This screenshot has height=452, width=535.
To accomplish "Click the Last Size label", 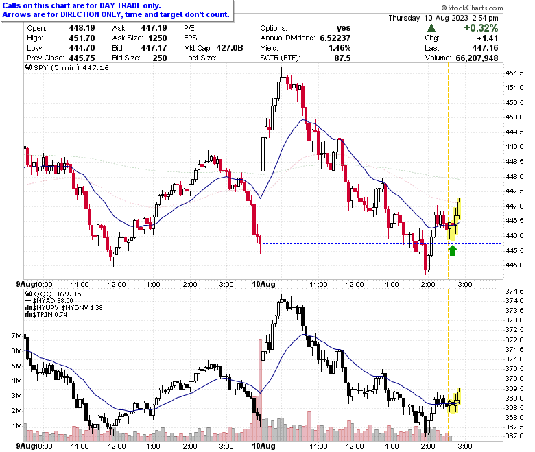I will 200,58.
